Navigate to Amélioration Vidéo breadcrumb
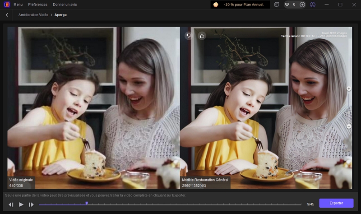This screenshot has width=361, height=214. point(34,15)
